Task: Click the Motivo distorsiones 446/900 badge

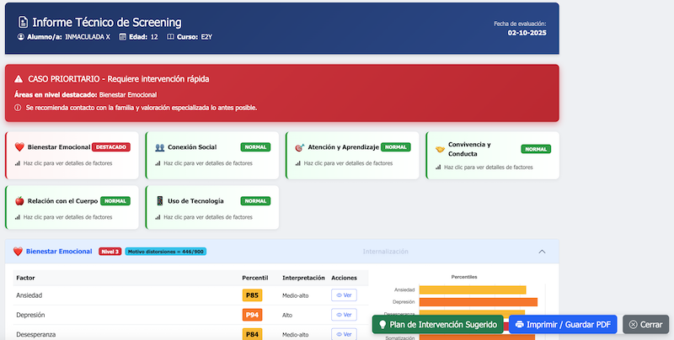Action: pos(165,252)
